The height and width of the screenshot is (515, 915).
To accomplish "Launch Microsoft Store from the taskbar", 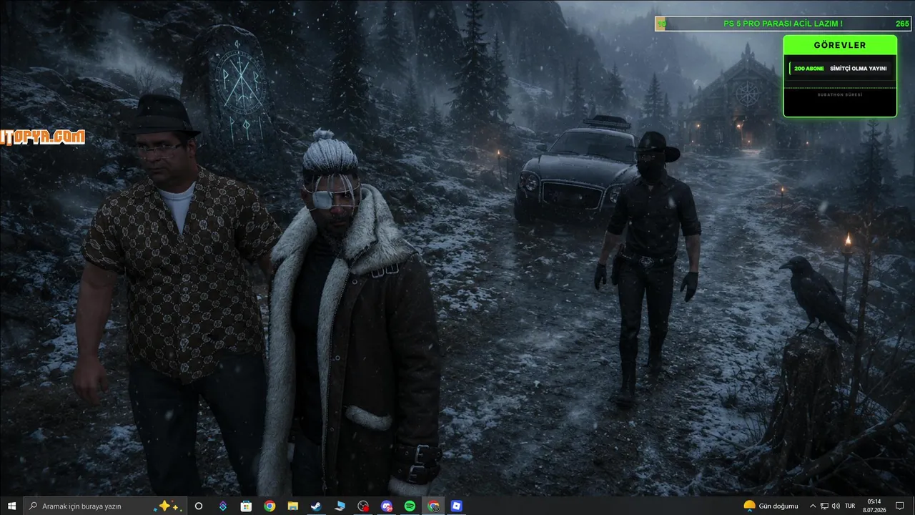I will [246, 506].
